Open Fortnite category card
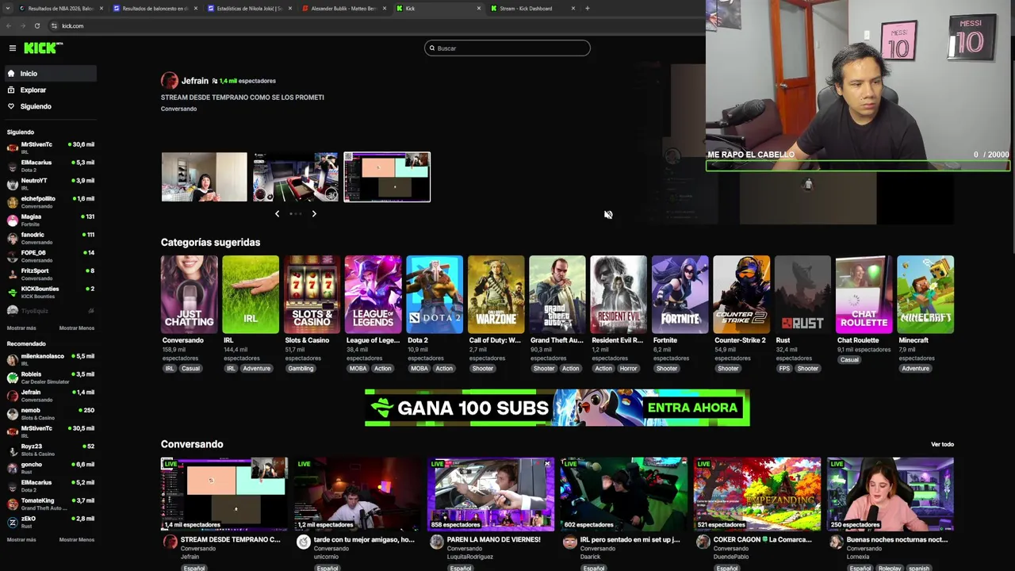Image resolution: width=1015 pixels, height=571 pixels. click(680, 294)
